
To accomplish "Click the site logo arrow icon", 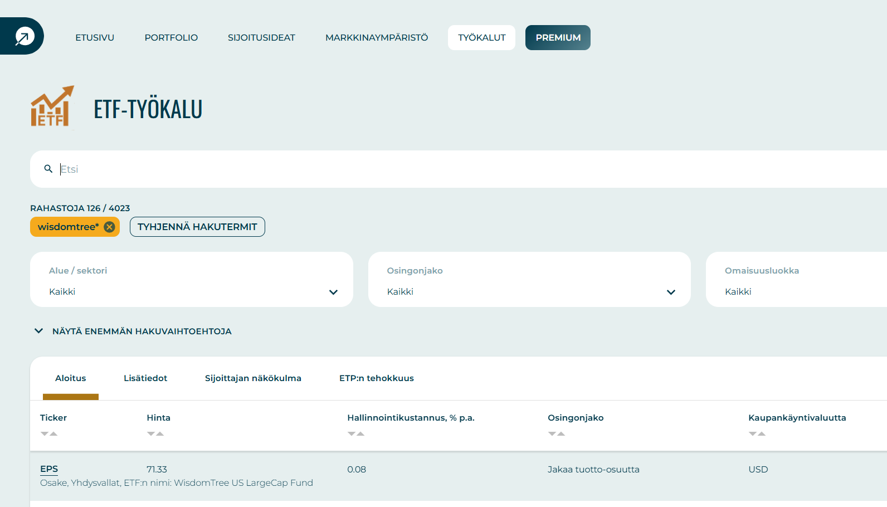I will coord(25,37).
